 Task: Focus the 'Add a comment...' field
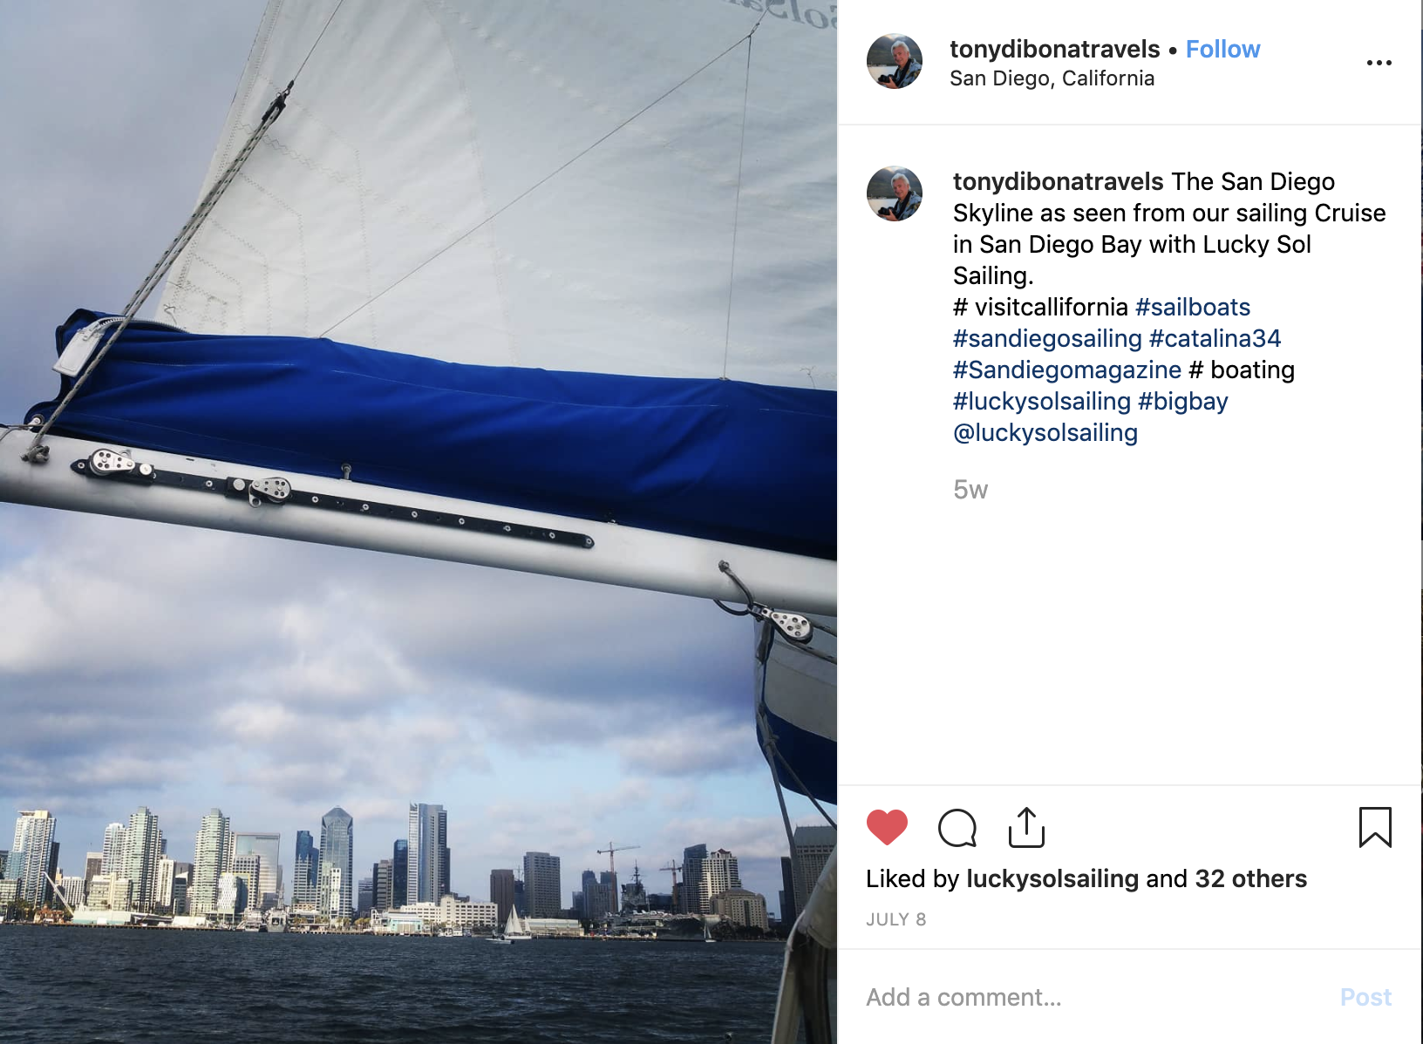click(x=1094, y=997)
